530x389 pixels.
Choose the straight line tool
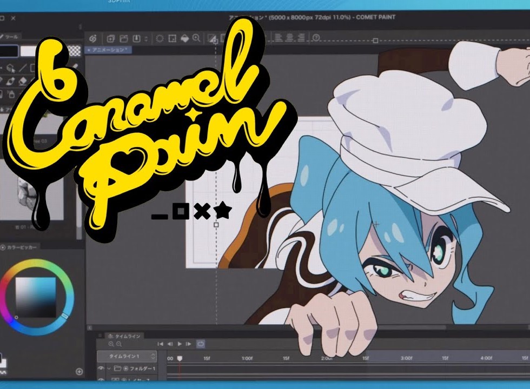[x=22, y=68]
